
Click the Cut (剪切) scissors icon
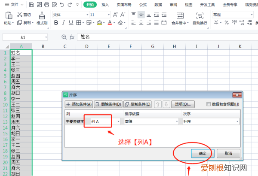(20, 15)
